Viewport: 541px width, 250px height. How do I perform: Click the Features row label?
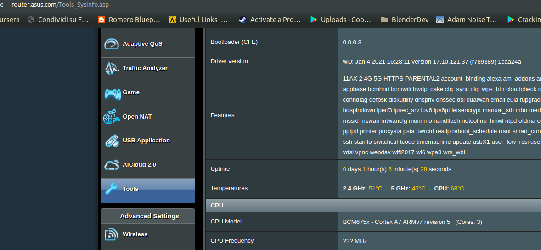click(223, 115)
